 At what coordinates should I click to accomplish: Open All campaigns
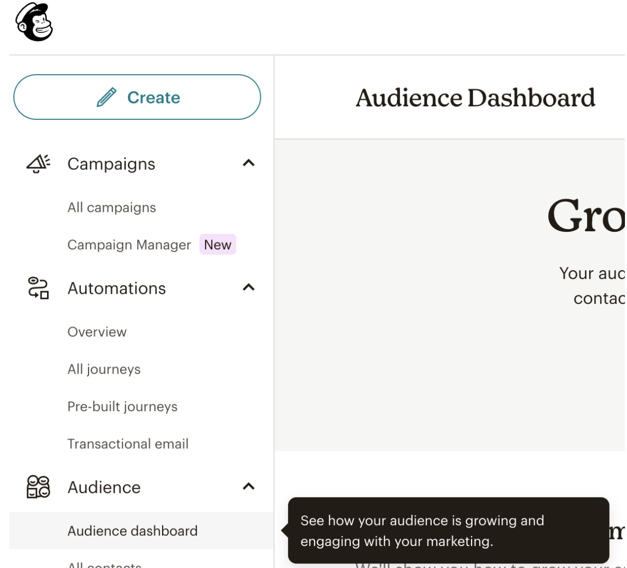pos(111,207)
